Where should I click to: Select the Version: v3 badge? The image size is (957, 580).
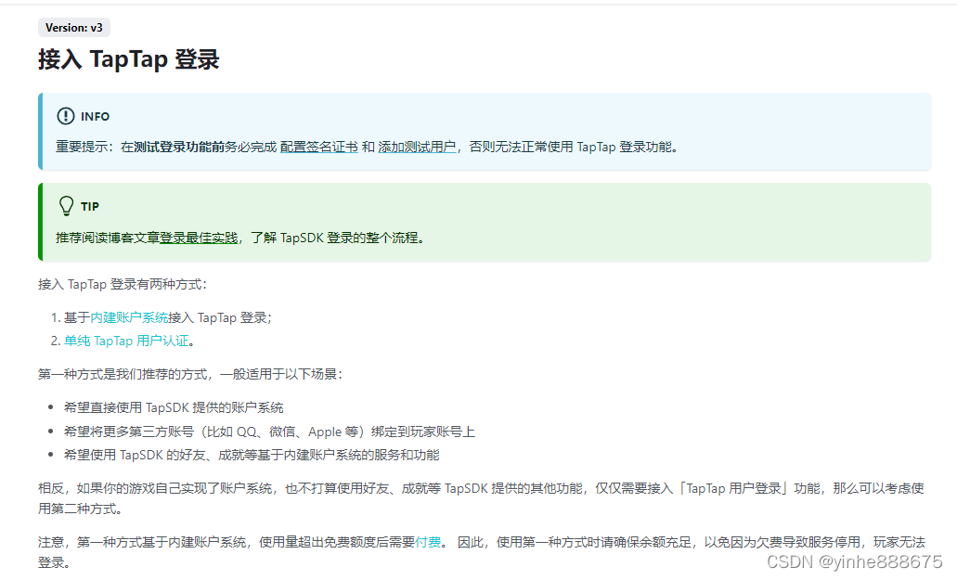click(73, 27)
